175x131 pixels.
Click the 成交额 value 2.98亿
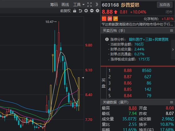168,119
